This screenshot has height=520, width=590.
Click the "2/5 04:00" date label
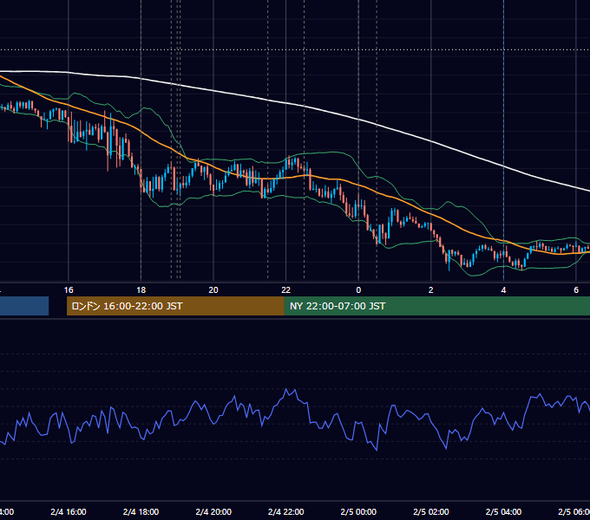(x=503, y=511)
